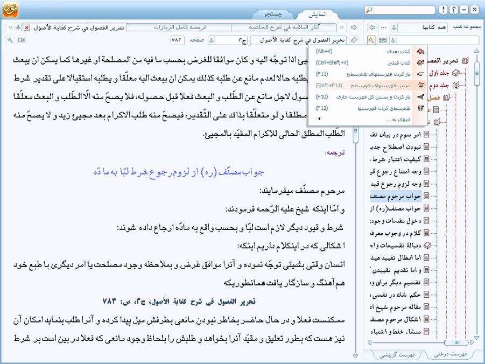
Task: Open the tab list down arrow beside the red X
Action: (18, 27)
